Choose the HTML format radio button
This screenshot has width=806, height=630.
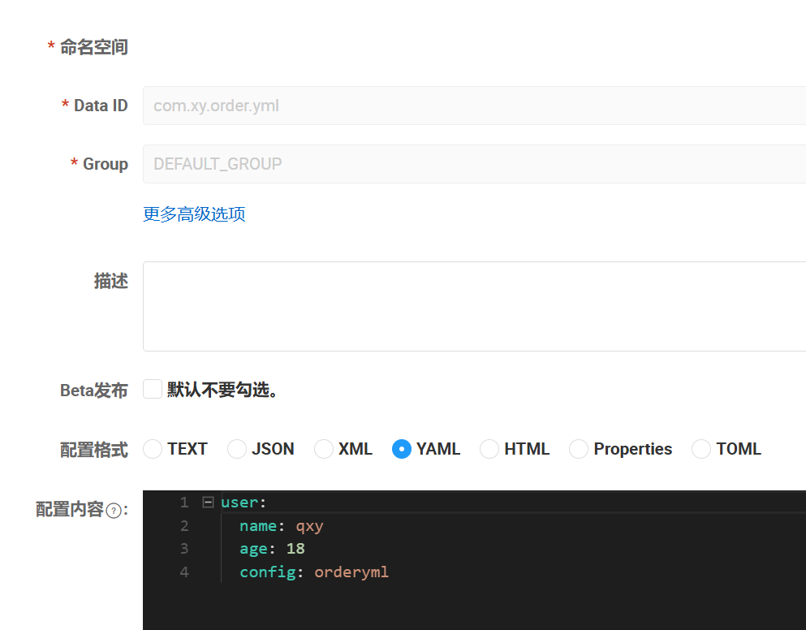click(x=489, y=449)
